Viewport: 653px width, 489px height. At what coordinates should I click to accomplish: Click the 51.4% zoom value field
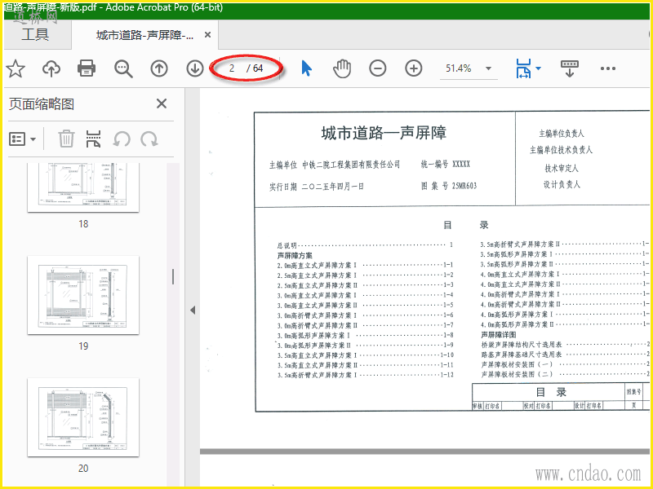coord(458,68)
